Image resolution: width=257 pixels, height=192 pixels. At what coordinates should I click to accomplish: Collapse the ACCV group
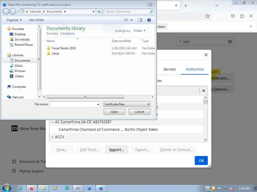[52, 137]
